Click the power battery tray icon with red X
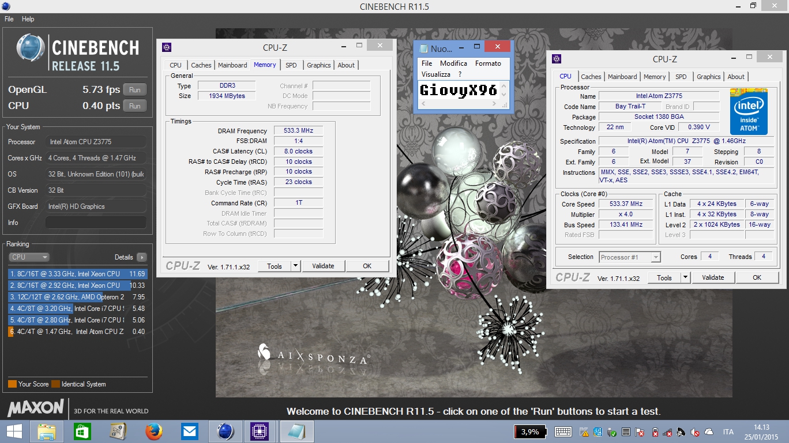789x443 pixels. tap(654, 432)
